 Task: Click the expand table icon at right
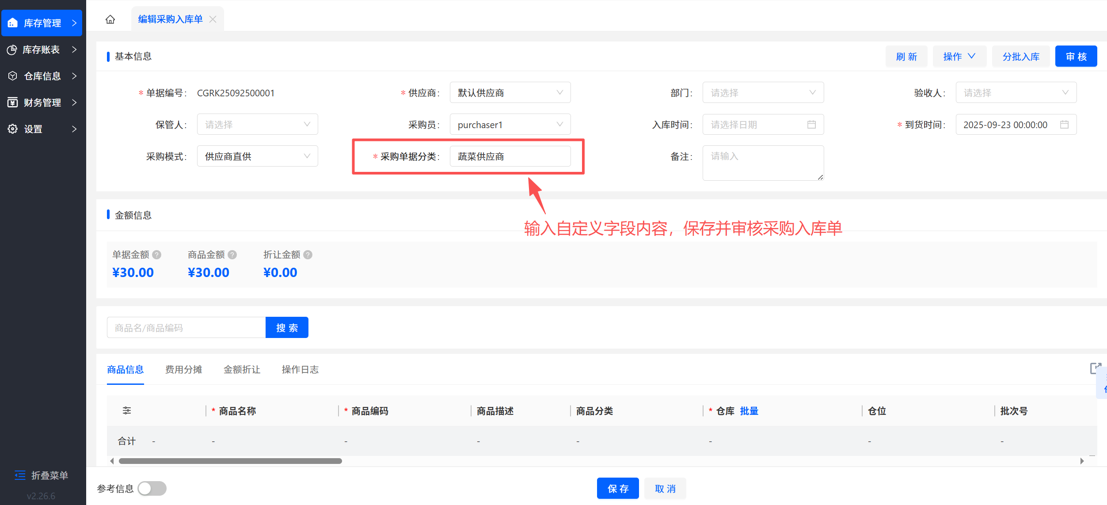tap(1095, 368)
